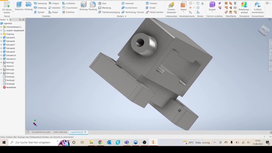
Task: Open the model browser hamburger menu
Action: [23, 20]
